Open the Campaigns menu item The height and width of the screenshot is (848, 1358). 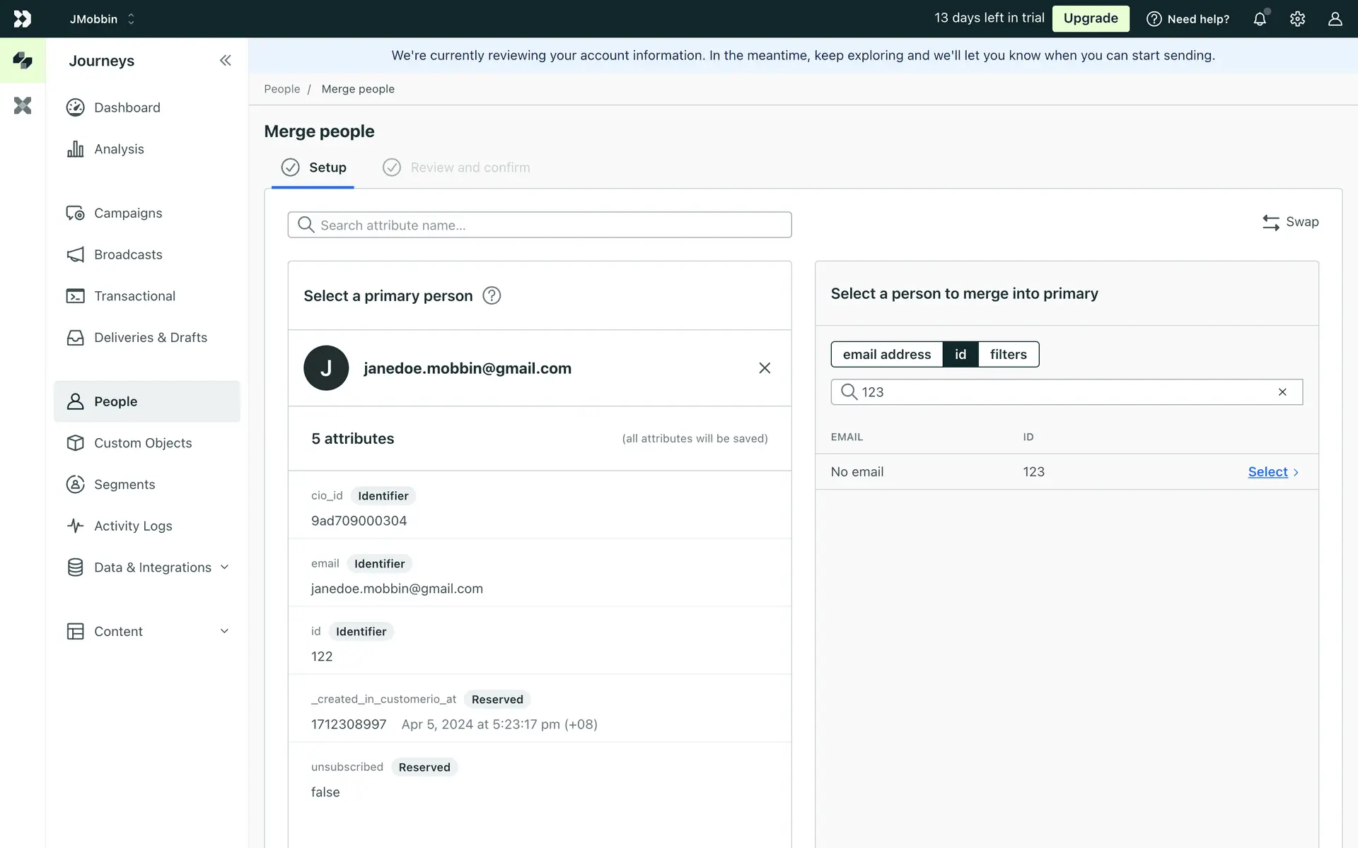tap(128, 213)
